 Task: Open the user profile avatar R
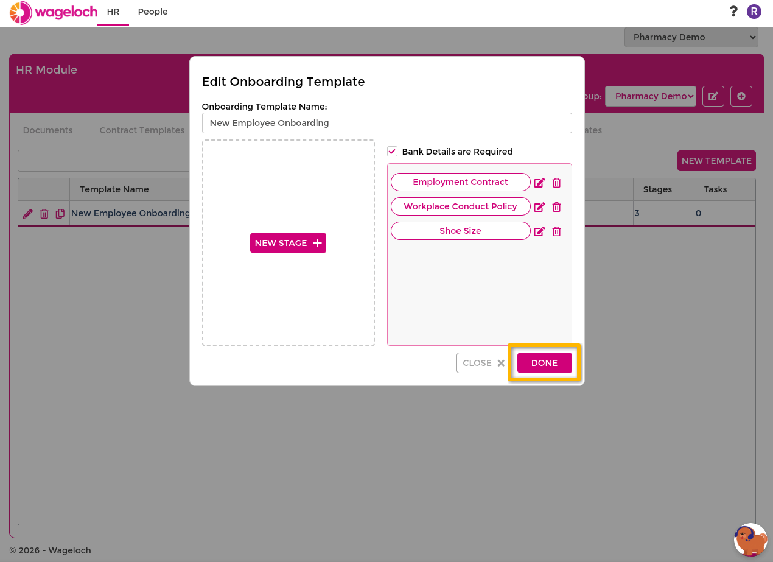coord(754,12)
